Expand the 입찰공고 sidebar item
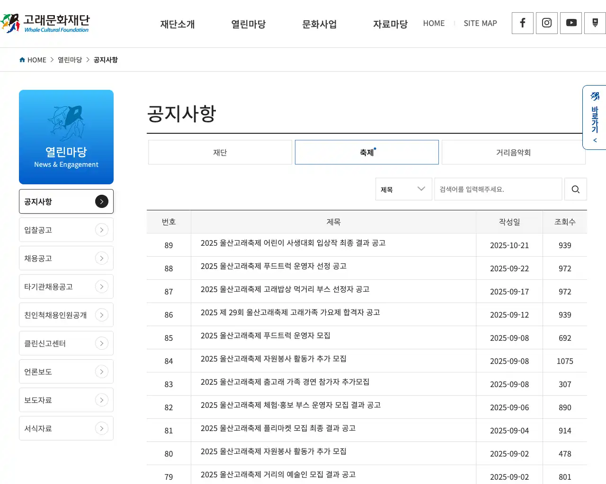Screen dimensions: 606x484 [x=101, y=230]
